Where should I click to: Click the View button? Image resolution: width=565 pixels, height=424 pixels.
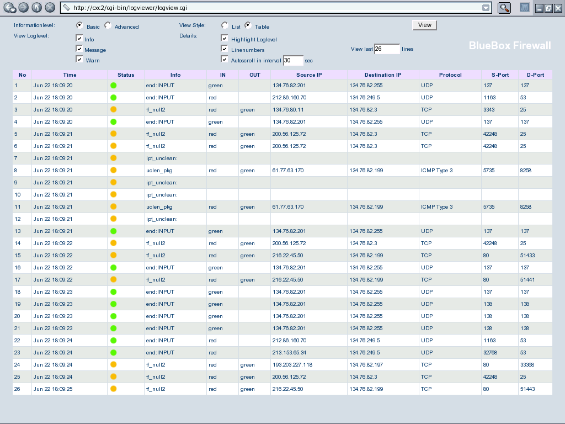click(424, 25)
